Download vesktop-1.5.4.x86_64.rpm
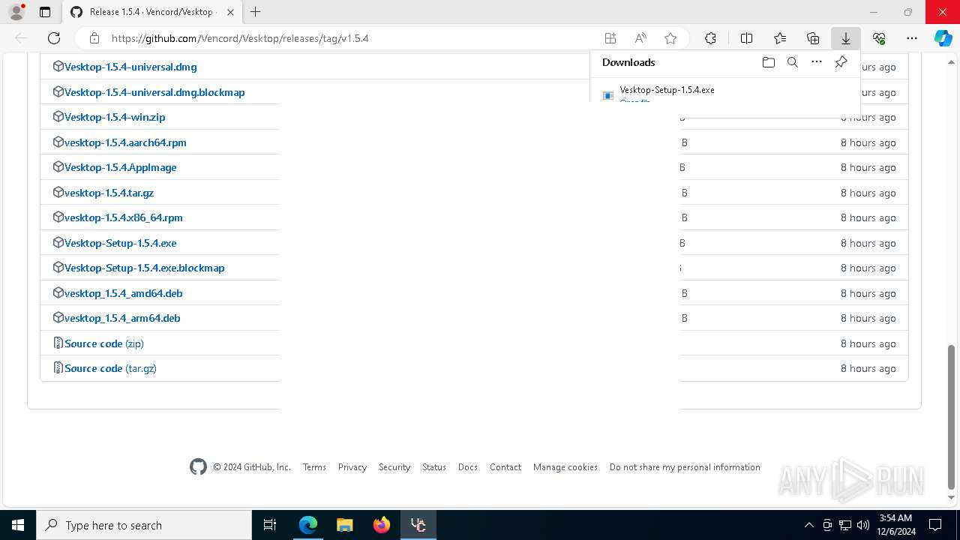 pos(124,217)
